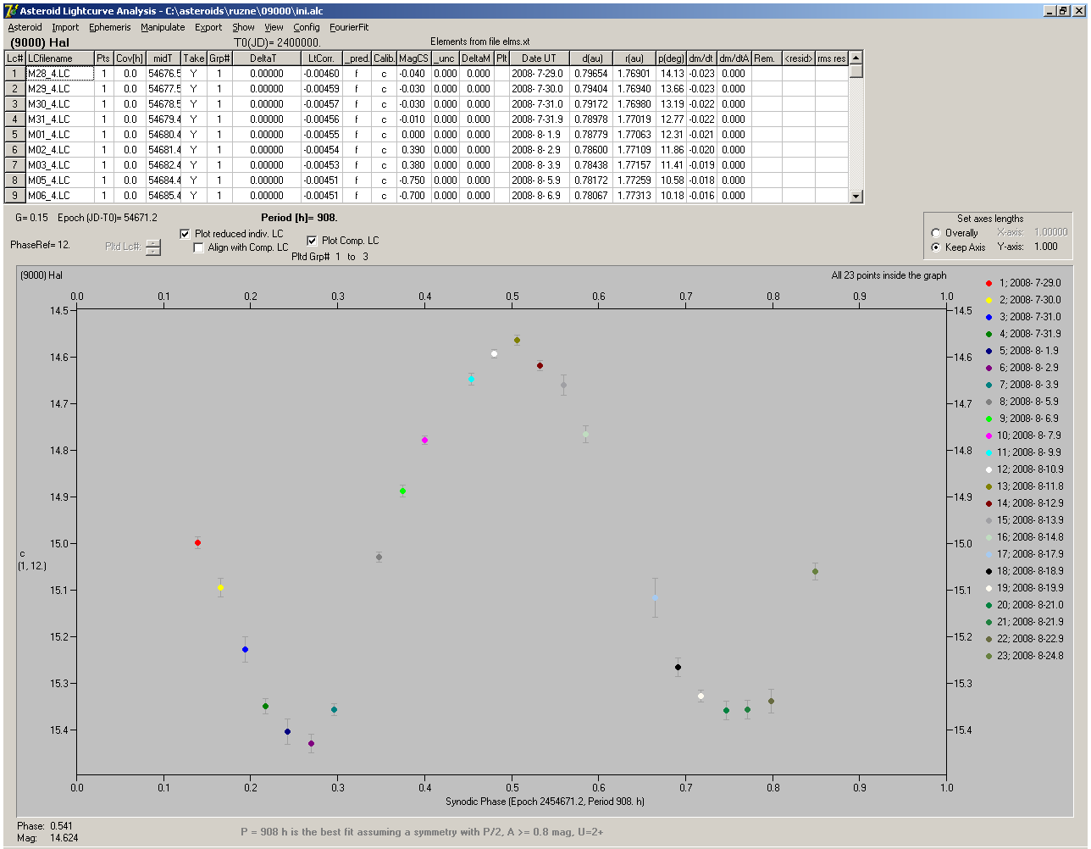Click the PhaseRef= 12. label
Image resolution: width=1091 pixels, height=849 pixels.
(x=40, y=245)
